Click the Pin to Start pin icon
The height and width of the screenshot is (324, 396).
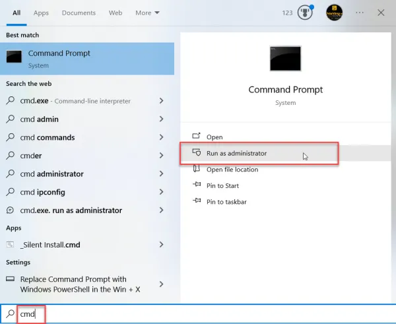(x=197, y=185)
